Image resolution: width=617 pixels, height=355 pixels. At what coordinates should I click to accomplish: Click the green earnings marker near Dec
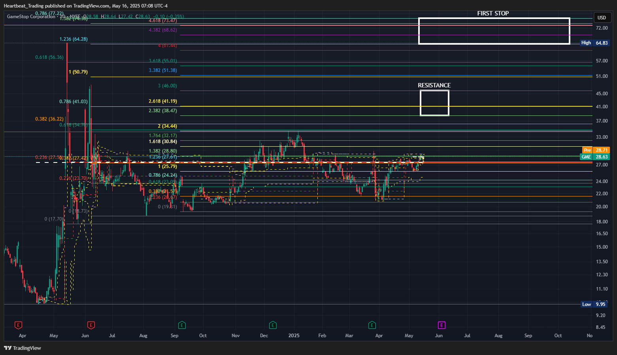(273, 325)
